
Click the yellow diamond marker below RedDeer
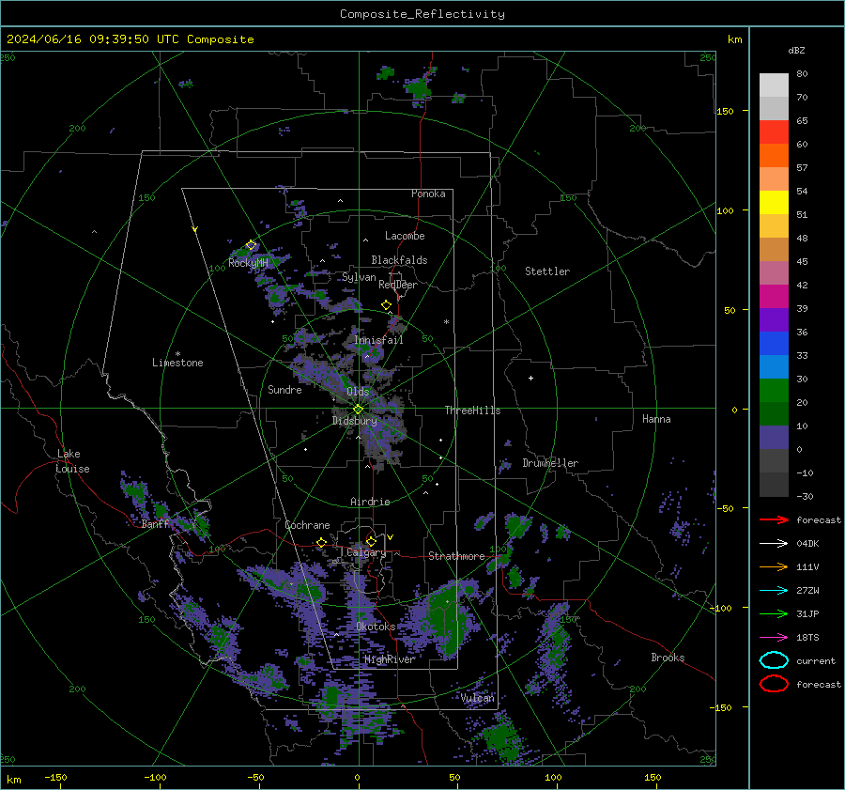[386, 305]
